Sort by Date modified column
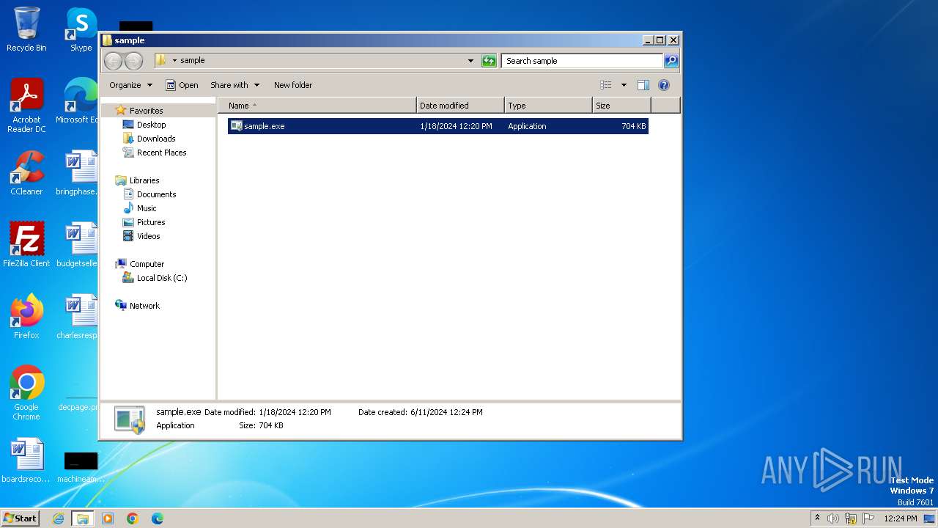This screenshot has width=938, height=528. pyautogui.click(x=460, y=106)
